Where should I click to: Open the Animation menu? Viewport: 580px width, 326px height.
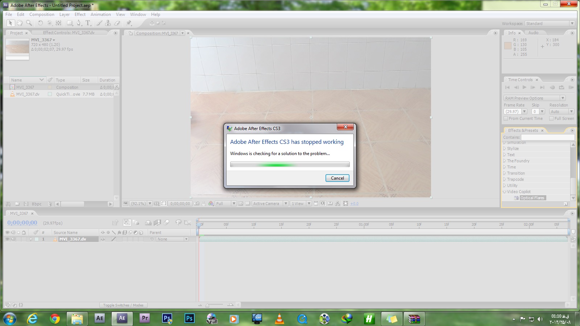pyautogui.click(x=100, y=14)
